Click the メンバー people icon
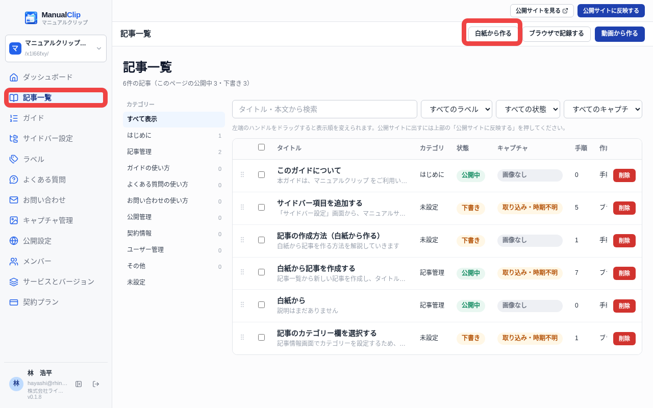This screenshot has width=653, height=408. click(x=14, y=262)
